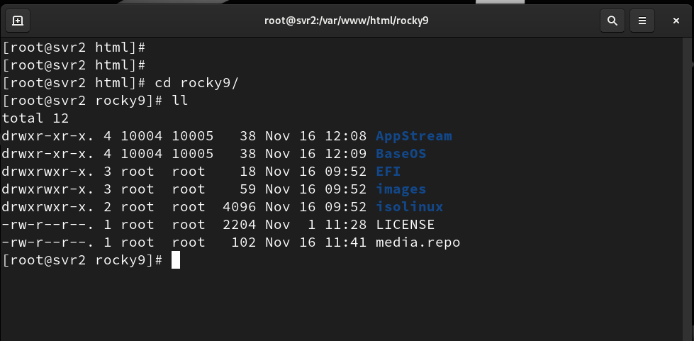This screenshot has height=341, width=694.
Task: Click the isolinux directory name
Action: [x=409, y=207]
